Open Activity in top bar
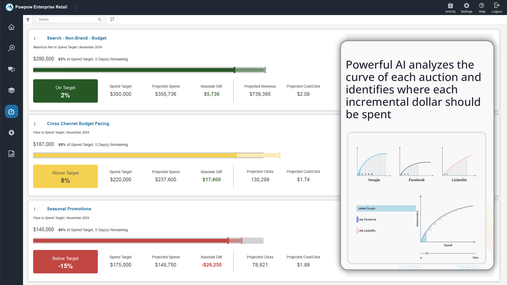 pyautogui.click(x=450, y=8)
